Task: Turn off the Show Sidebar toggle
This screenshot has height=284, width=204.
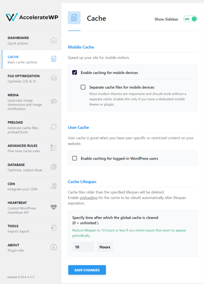Action: [190, 19]
